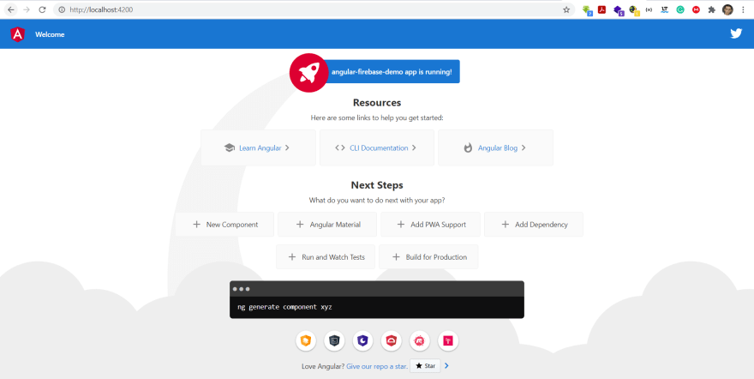Click the plus icon on Add PWA Support
This screenshot has width=754, height=379.
(401, 224)
